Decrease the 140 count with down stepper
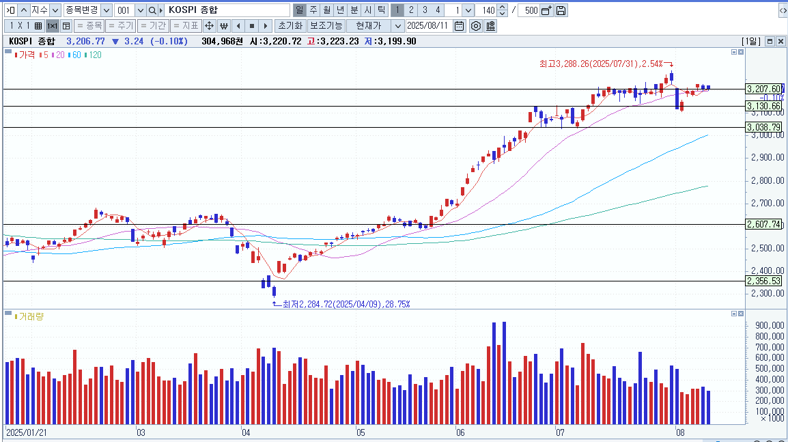Viewport: 788px width, 442px height. 501,13
